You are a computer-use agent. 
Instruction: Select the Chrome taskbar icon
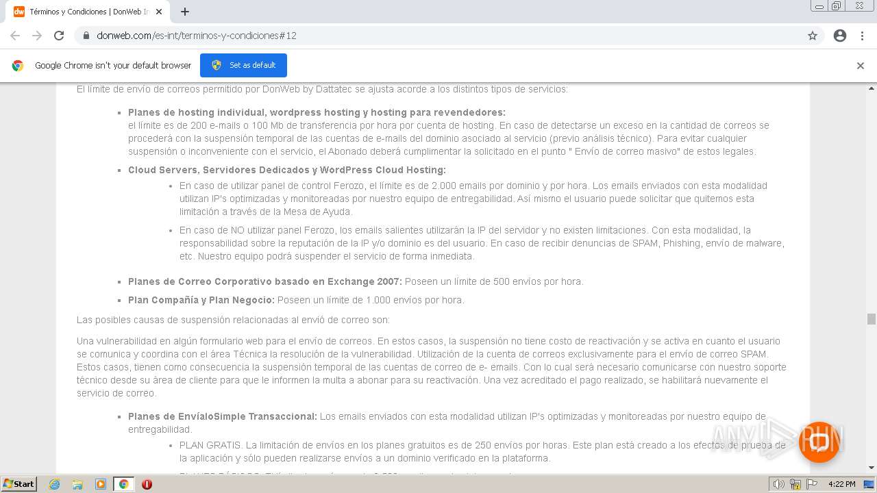point(123,484)
